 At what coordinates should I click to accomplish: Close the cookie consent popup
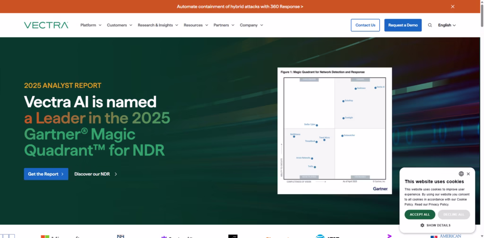(x=468, y=174)
